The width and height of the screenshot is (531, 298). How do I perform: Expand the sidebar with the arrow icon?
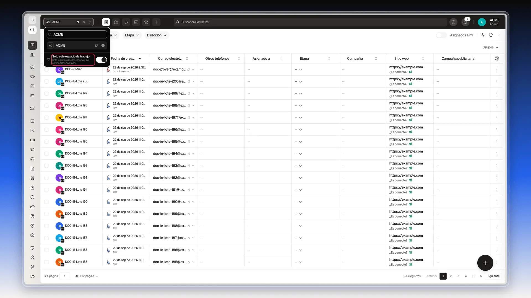32,20
